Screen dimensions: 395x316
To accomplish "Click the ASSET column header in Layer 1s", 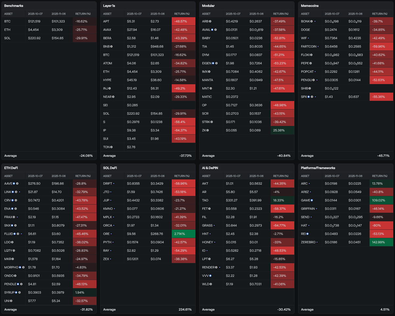I will click(x=107, y=14).
